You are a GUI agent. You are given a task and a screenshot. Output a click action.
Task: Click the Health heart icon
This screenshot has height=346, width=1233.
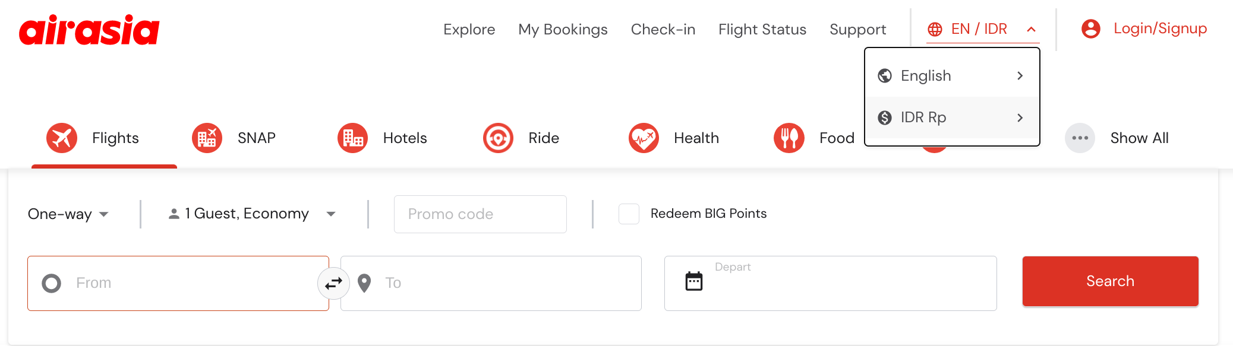(x=644, y=138)
